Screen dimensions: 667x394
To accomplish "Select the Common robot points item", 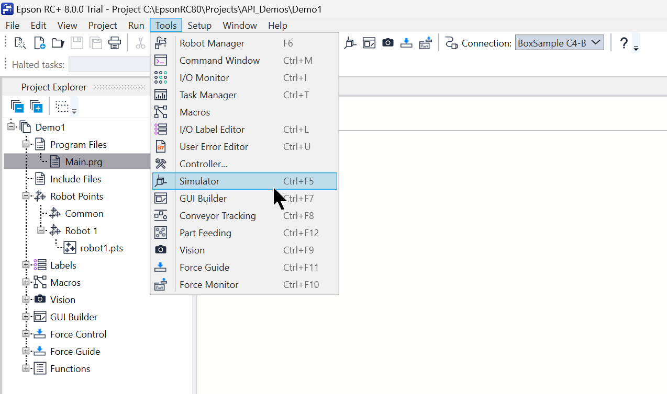I will click(84, 213).
